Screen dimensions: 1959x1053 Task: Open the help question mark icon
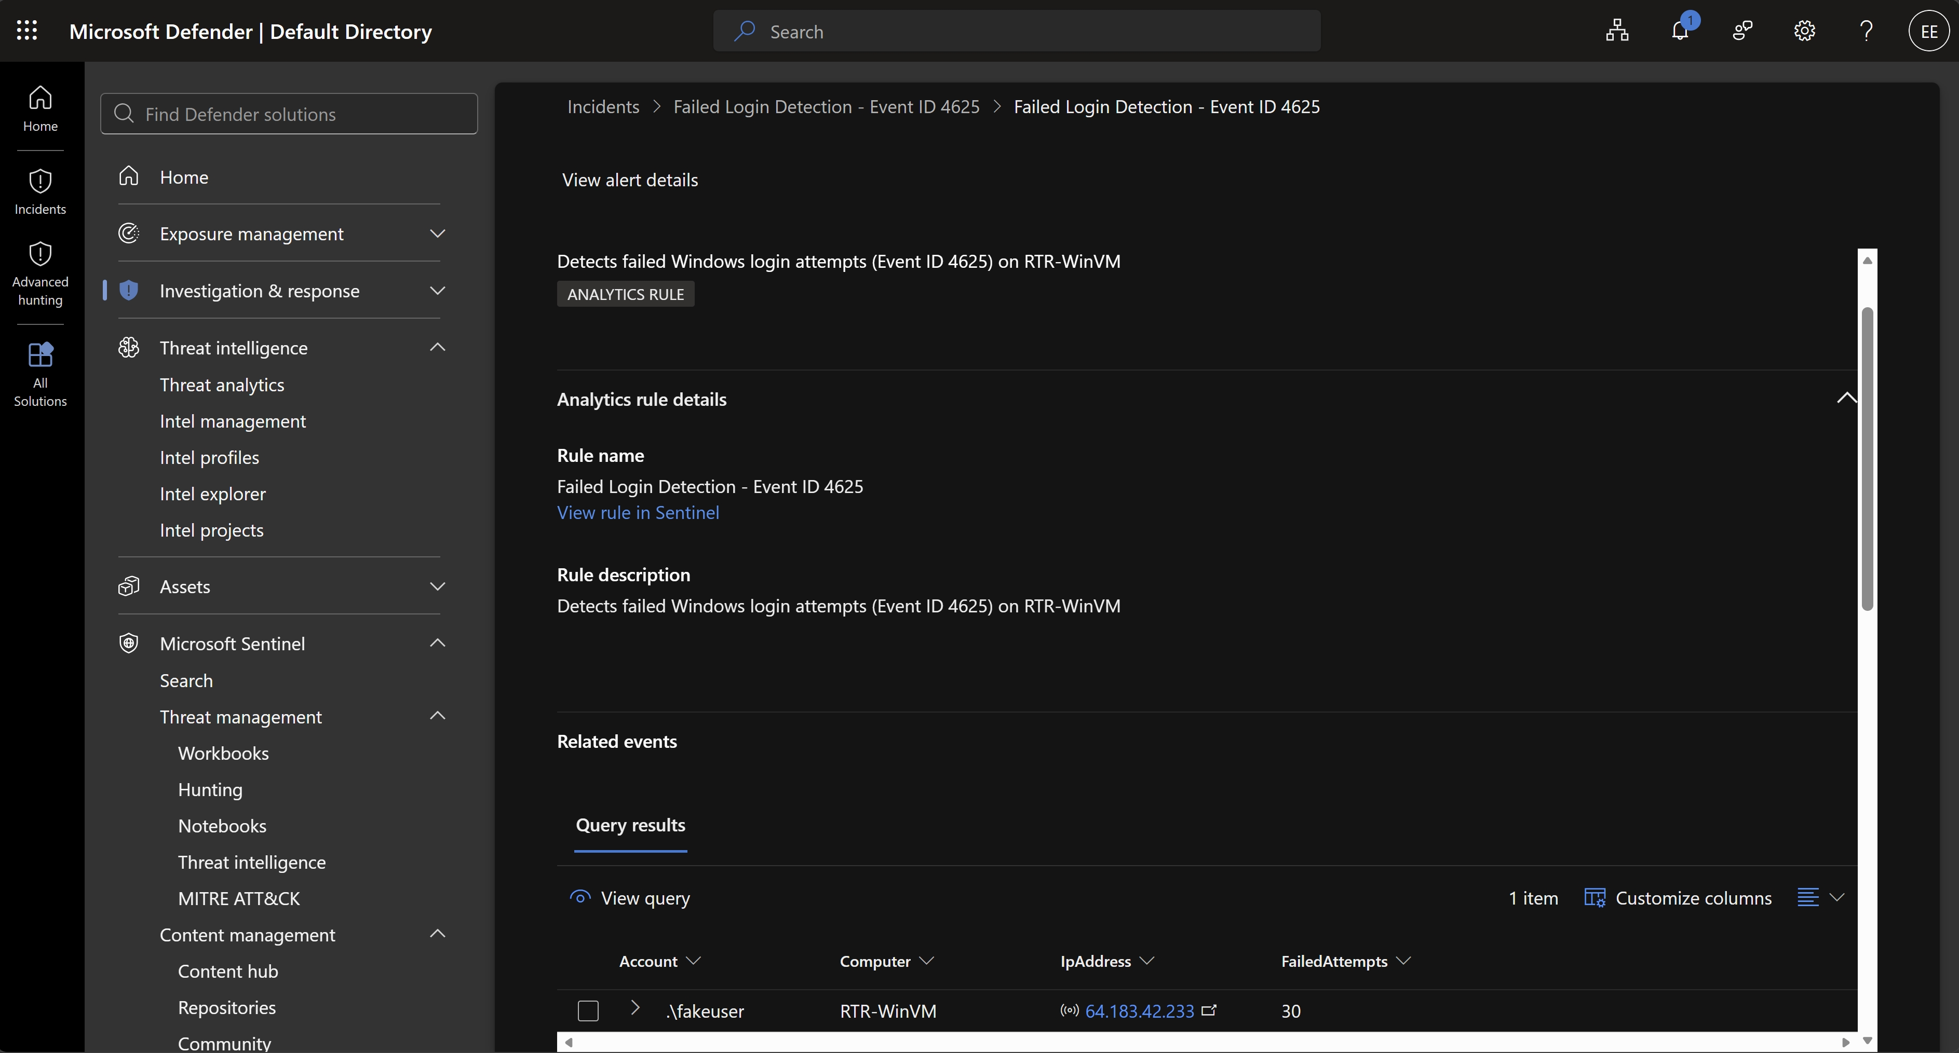pyautogui.click(x=1866, y=31)
